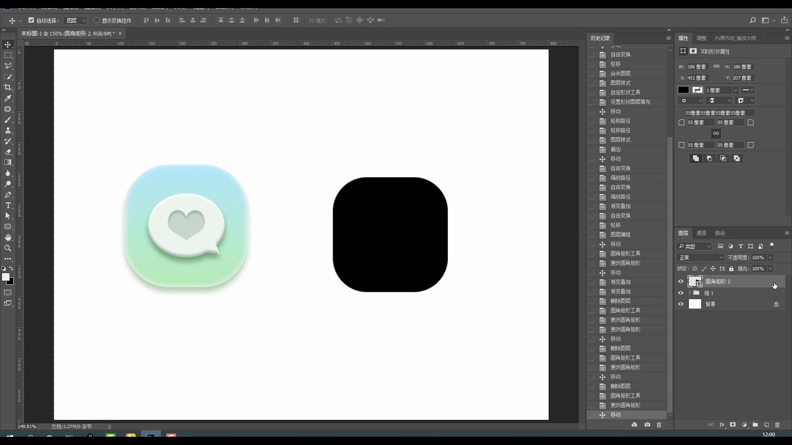The width and height of the screenshot is (792, 445).
Task: Click the 渐变叠加 history state
Action: [620, 206]
